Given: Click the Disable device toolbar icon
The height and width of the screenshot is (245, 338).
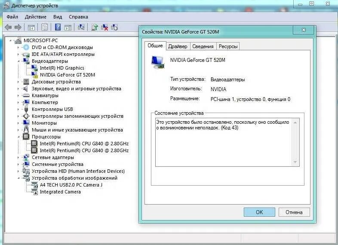Looking at the screenshot, I should (x=114, y=27).
